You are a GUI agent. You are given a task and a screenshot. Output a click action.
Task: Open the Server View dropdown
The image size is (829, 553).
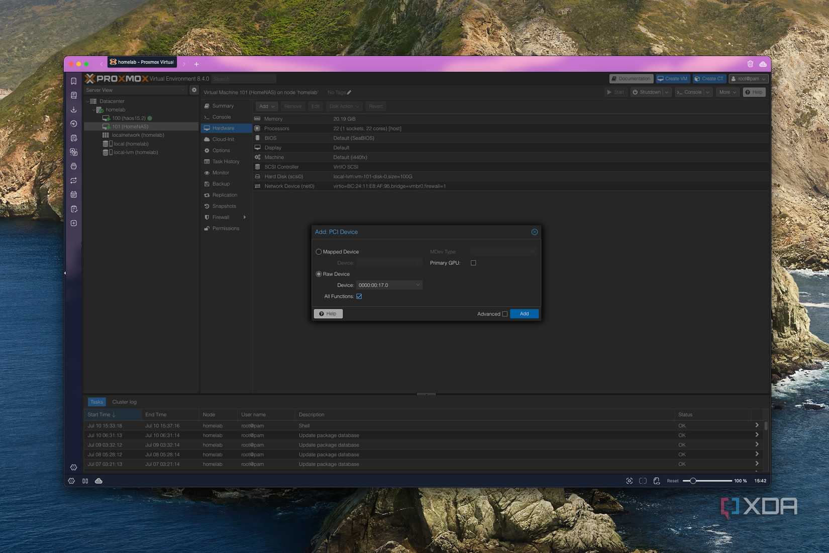click(135, 90)
